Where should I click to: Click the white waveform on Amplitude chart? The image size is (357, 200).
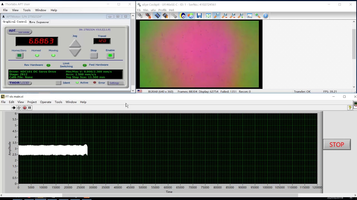tap(53, 150)
